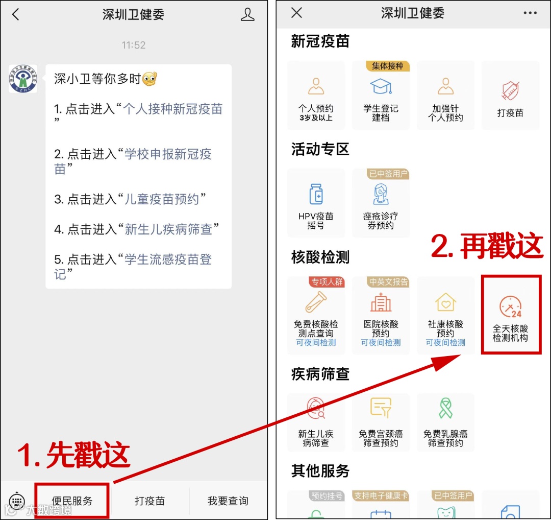Viewport: 551px width, 520px height.
Task: Open the 学生流感疫苗登记 link
Action: click(x=133, y=267)
